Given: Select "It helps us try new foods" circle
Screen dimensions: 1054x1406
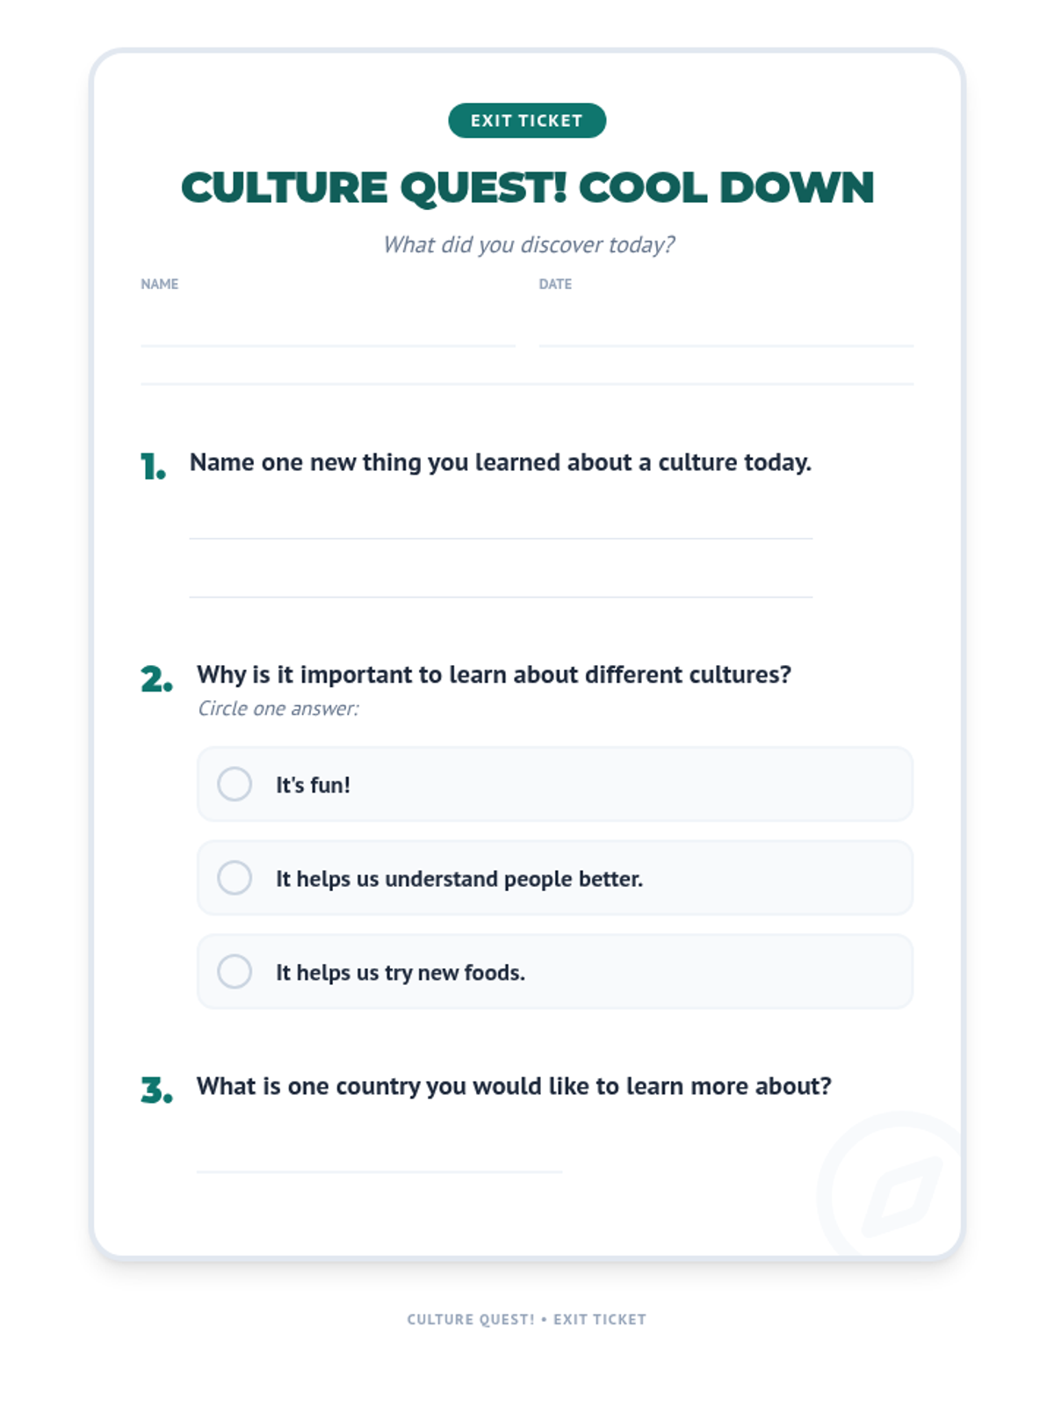Looking at the screenshot, I should (235, 972).
